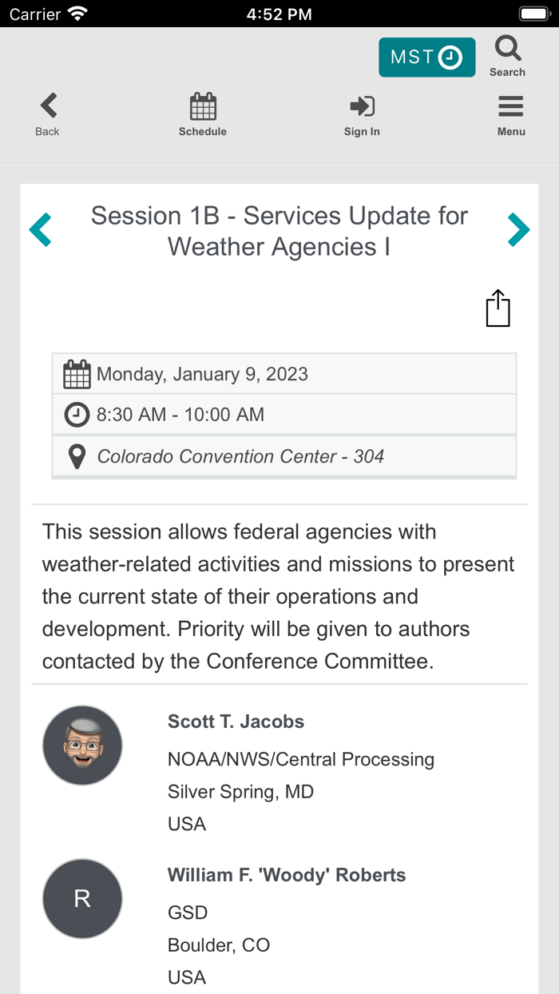The image size is (559, 994).
Task: Tap the share icon
Action: pyautogui.click(x=498, y=308)
